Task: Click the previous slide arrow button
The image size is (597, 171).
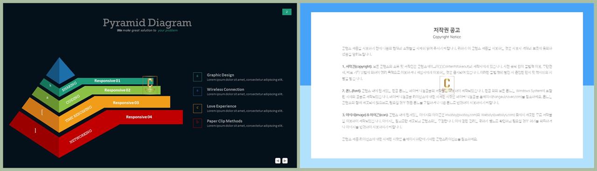Action: tap(278, 160)
